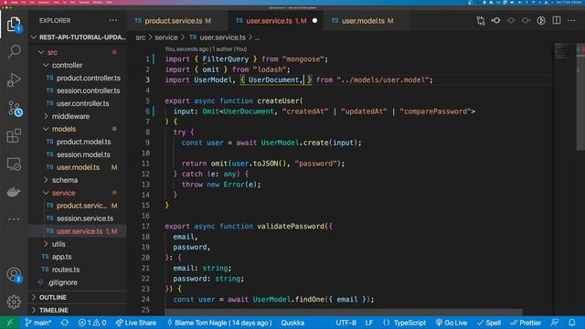Open routes.ts file
Viewport: 585px width, 329px height.
(x=79, y=270)
